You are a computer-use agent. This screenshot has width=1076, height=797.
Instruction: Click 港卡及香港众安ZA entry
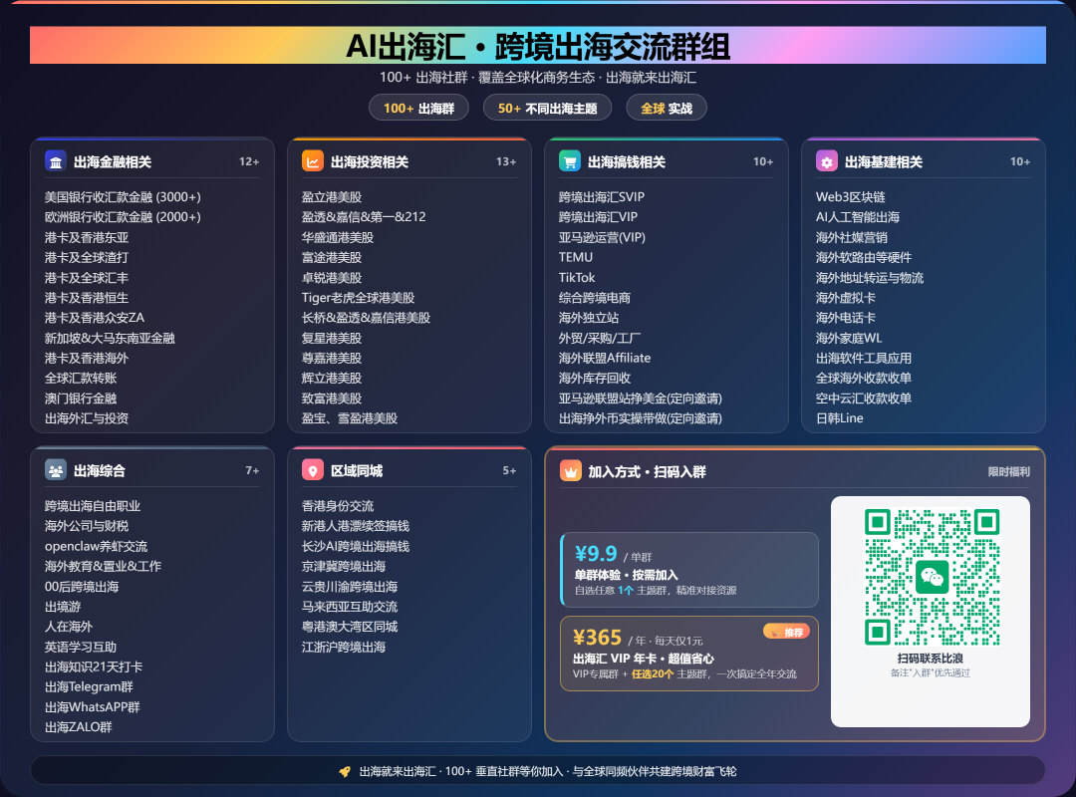tap(95, 318)
